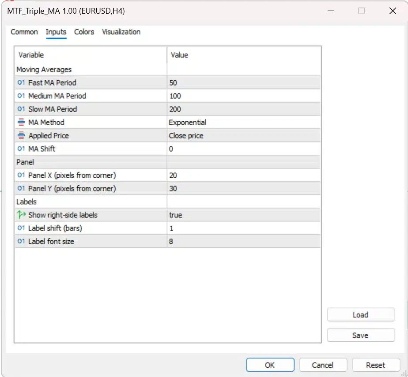Click the enumeration icon beside Applied Price
Image resolution: width=408 pixels, height=377 pixels.
[x=20, y=135]
